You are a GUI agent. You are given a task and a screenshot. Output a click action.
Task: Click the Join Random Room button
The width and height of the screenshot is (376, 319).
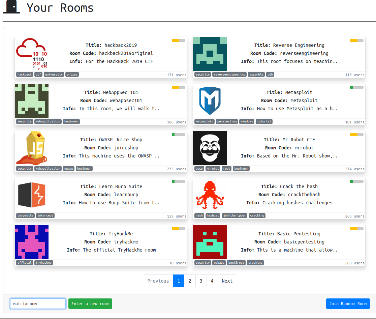(x=348, y=303)
